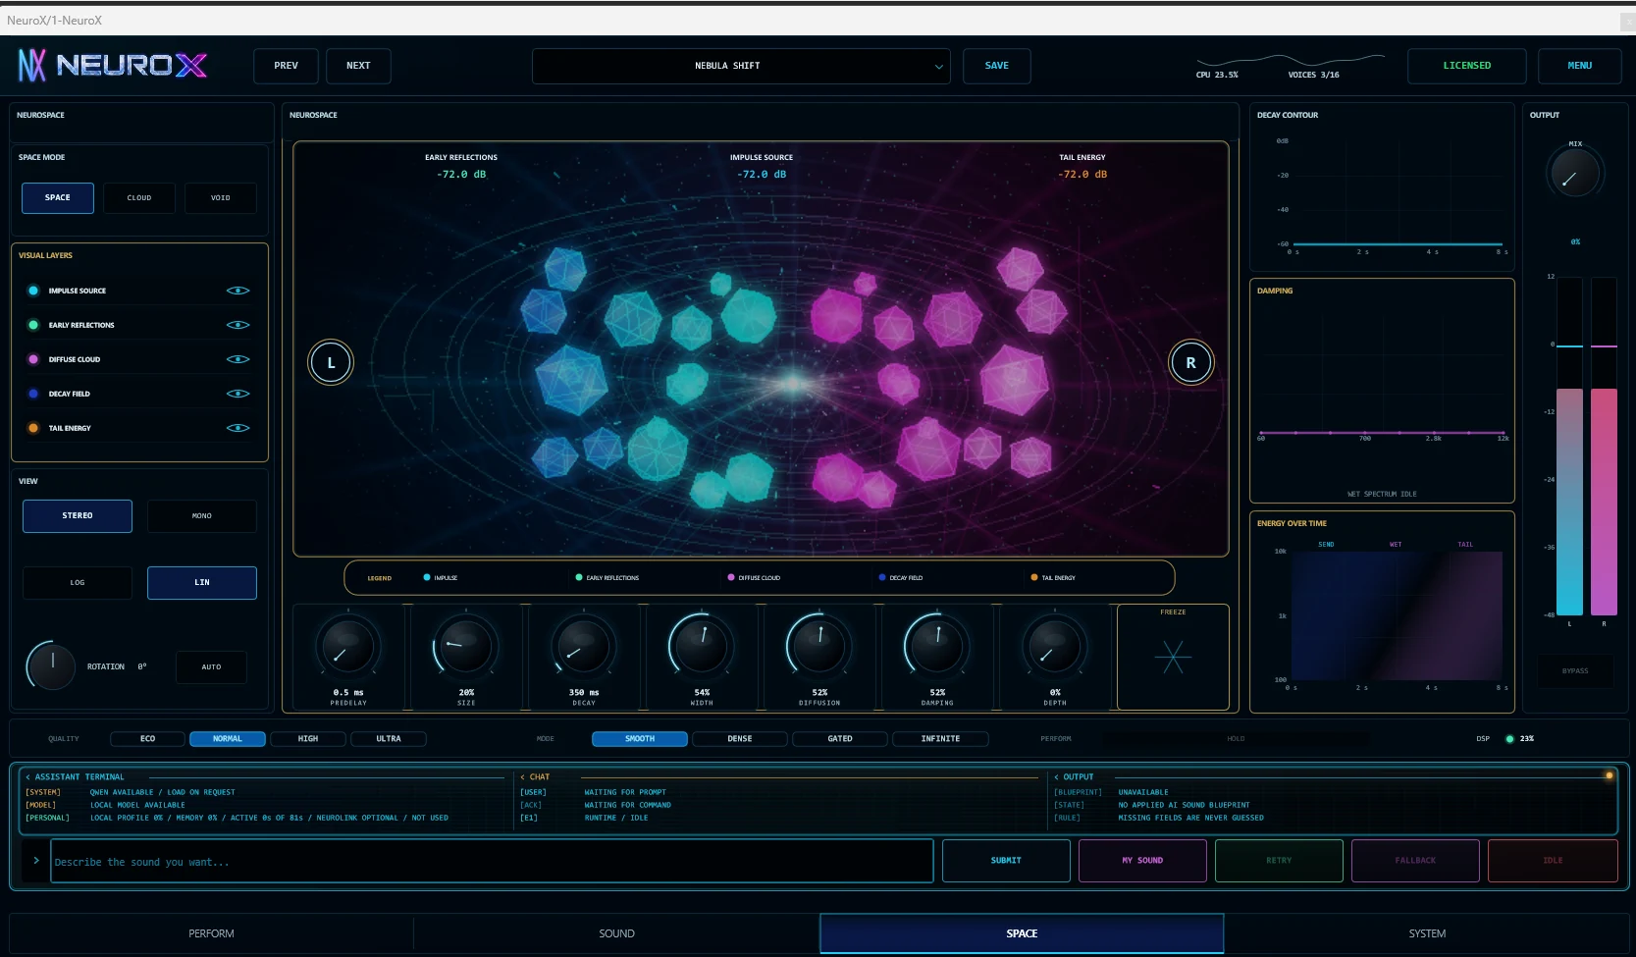Click the prompt arrow icon beside input

click(36, 861)
